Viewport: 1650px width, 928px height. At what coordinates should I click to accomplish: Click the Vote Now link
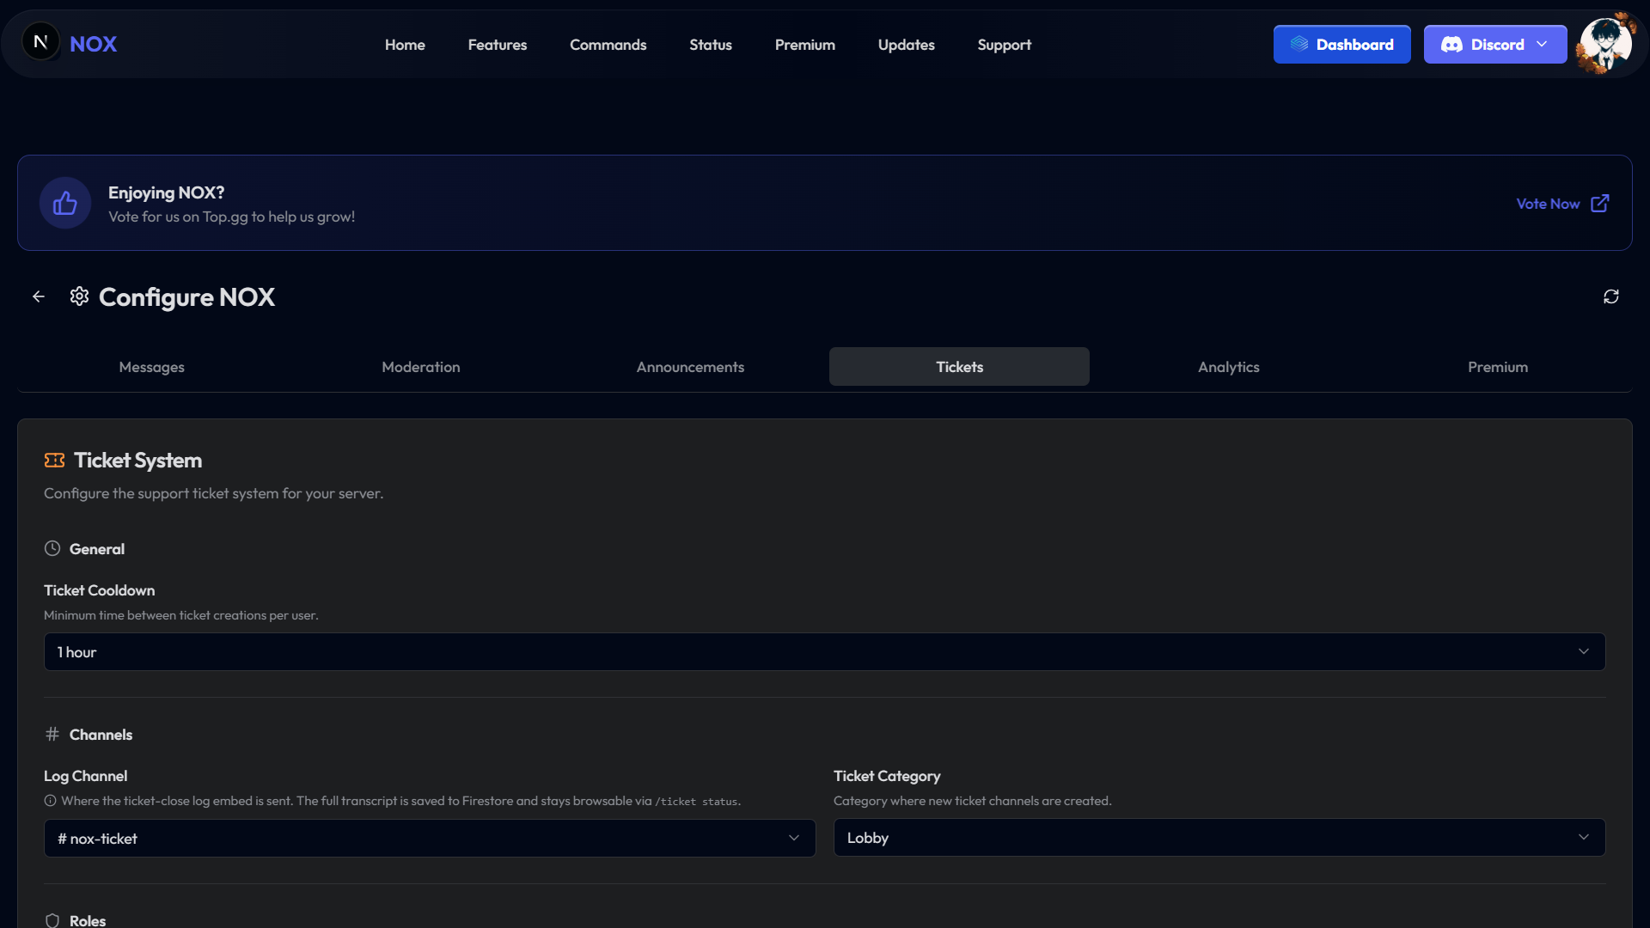(x=1548, y=204)
